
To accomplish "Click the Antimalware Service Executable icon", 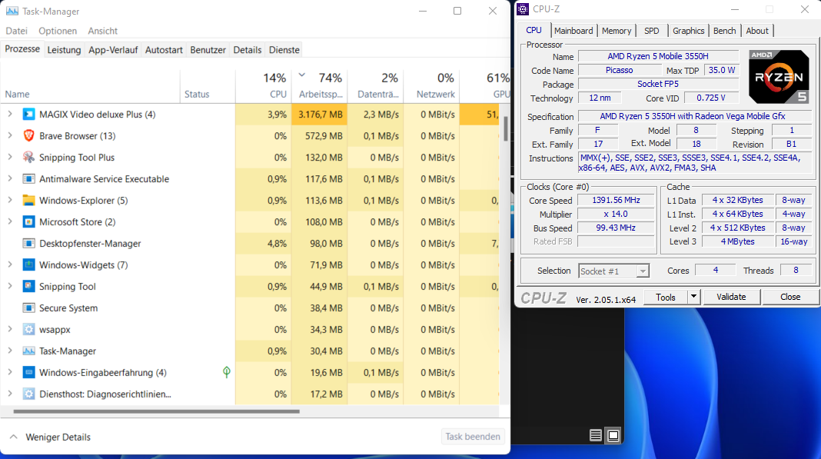I will 28,178.
